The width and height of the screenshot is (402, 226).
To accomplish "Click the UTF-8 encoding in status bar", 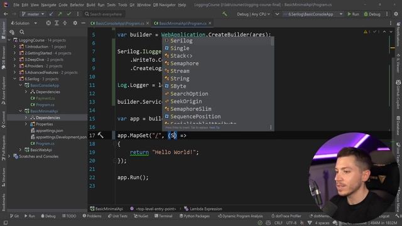I will (291, 223).
